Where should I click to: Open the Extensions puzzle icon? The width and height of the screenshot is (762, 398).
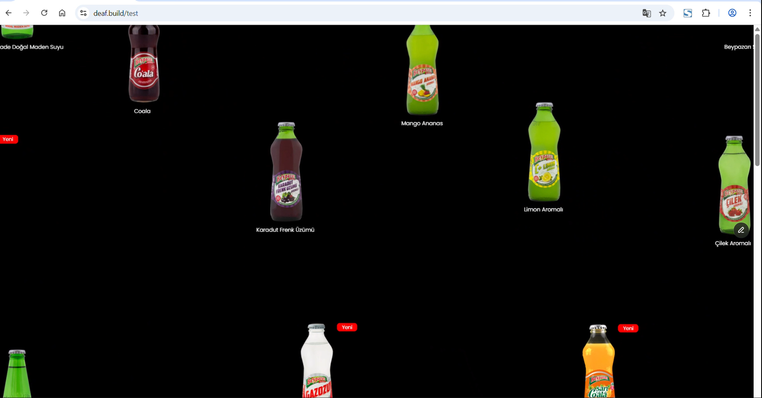(x=706, y=13)
